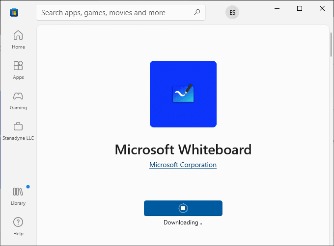The image size is (334, 246).
Task: Stop the Microsoft Whiteboard download
Action: (183, 208)
